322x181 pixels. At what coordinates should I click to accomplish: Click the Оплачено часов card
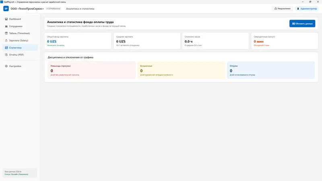coord(215,41)
